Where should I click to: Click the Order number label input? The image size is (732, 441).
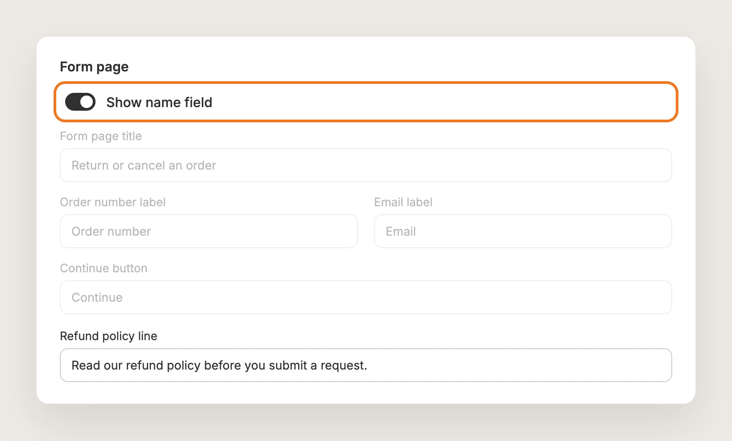209,231
